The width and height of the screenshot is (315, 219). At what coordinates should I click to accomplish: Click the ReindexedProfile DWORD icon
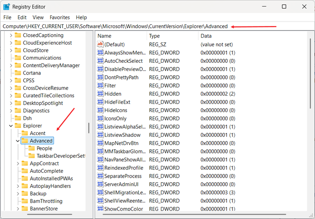point(100,167)
